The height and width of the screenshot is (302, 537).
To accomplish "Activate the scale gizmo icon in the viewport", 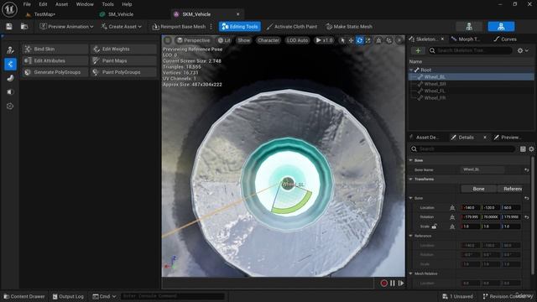I will (x=368, y=40).
